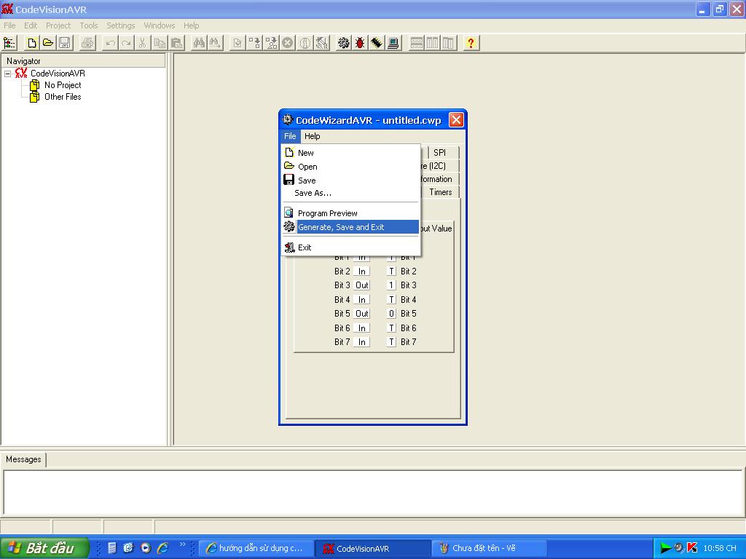The height and width of the screenshot is (559, 746).
Task: Click the New file toolbar icon
Action: coord(32,43)
